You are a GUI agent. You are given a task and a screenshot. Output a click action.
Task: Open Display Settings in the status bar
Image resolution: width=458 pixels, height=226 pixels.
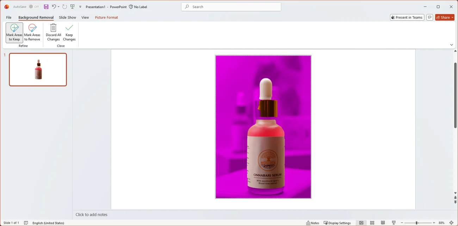point(337,223)
